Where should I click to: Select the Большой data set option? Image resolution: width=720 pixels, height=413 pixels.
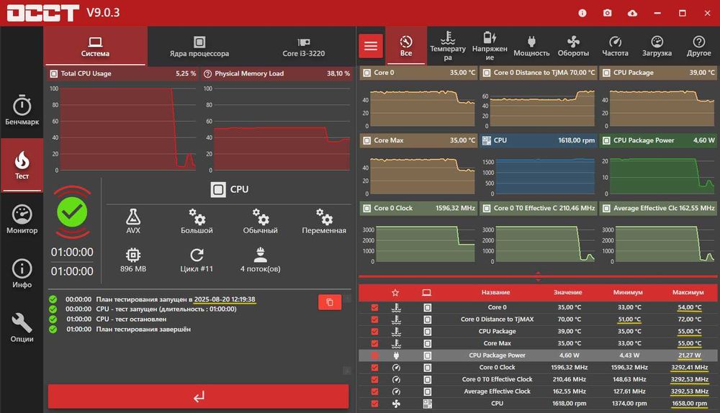[x=197, y=221]
